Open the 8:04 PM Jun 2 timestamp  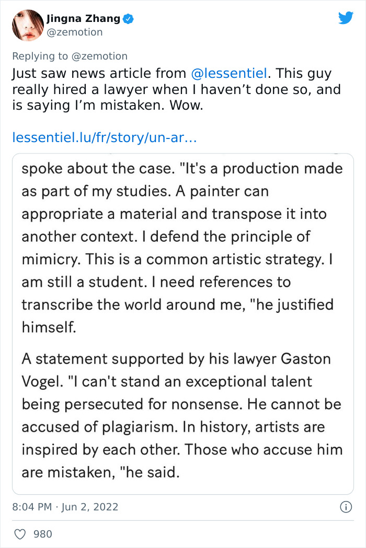click(x=65, y=506)
